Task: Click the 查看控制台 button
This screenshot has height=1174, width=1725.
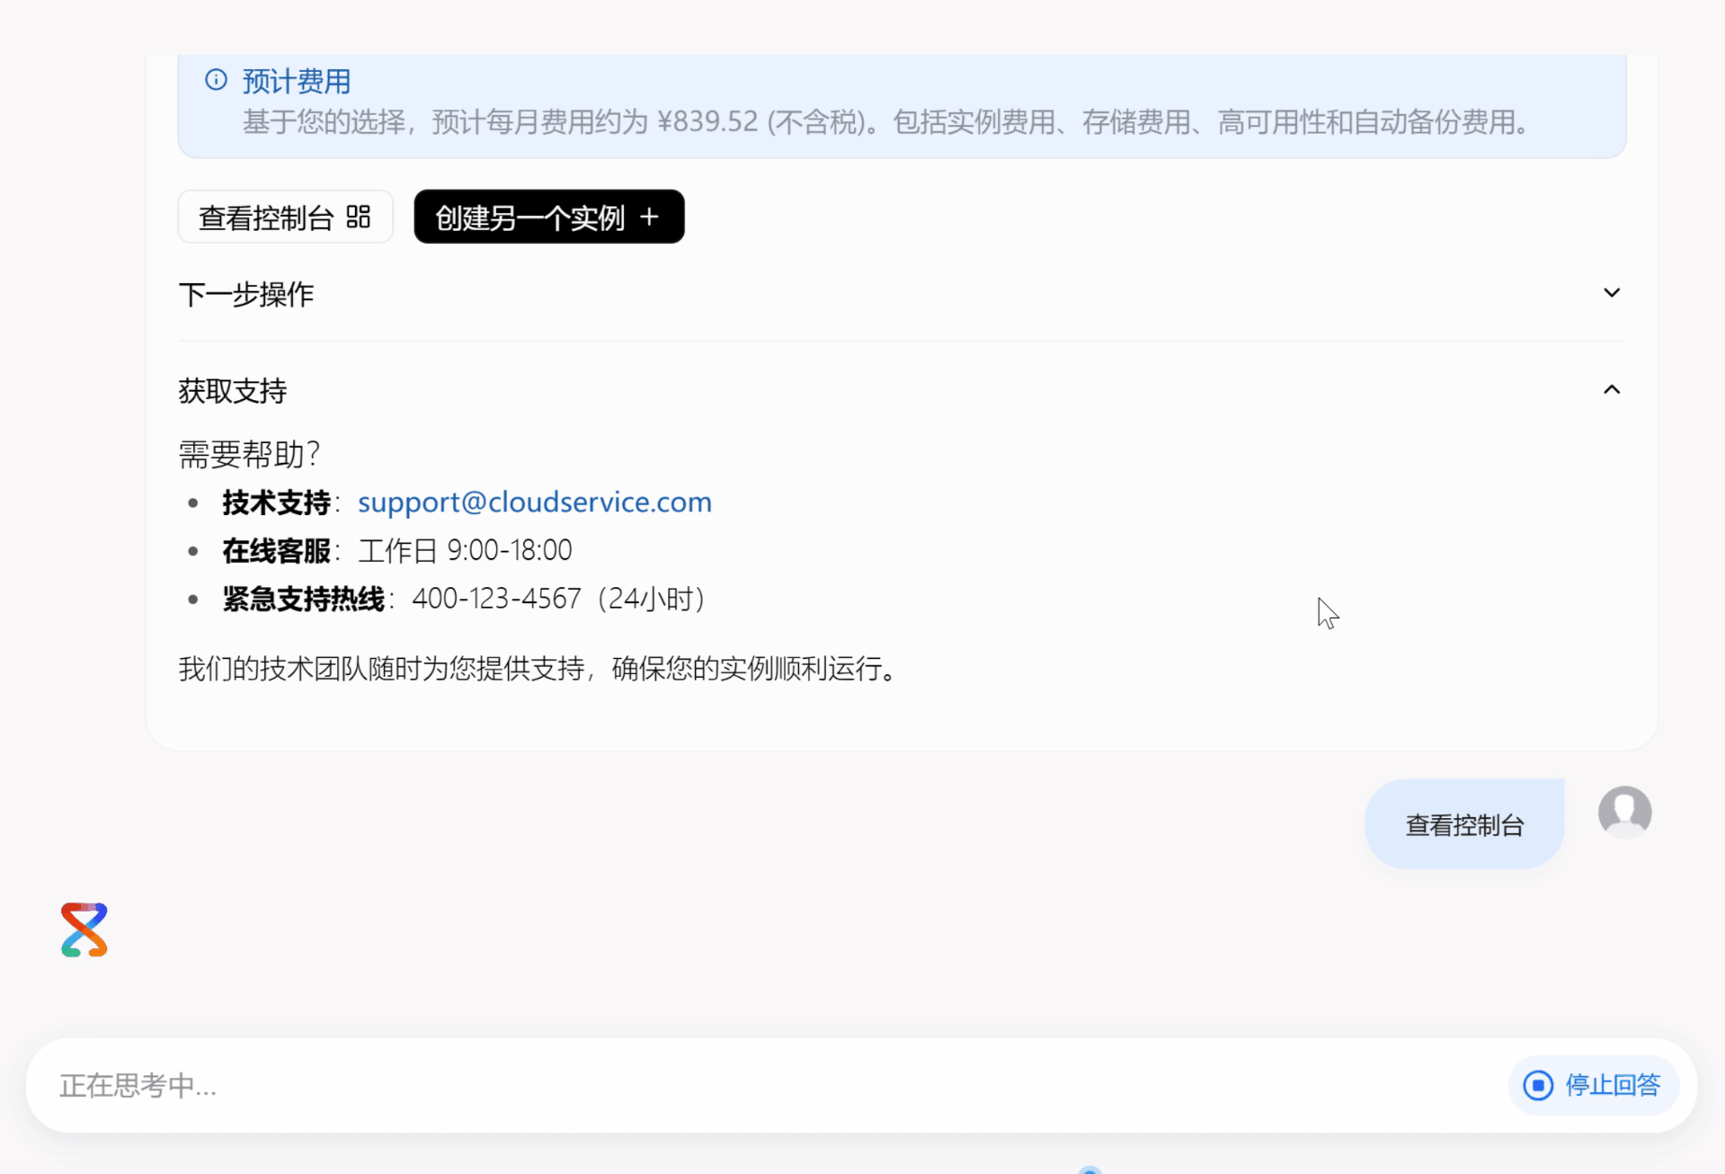Action: coord(285,217)
